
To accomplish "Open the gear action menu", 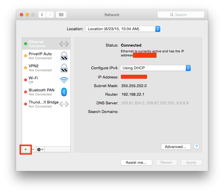I will [x=40, y=149].
